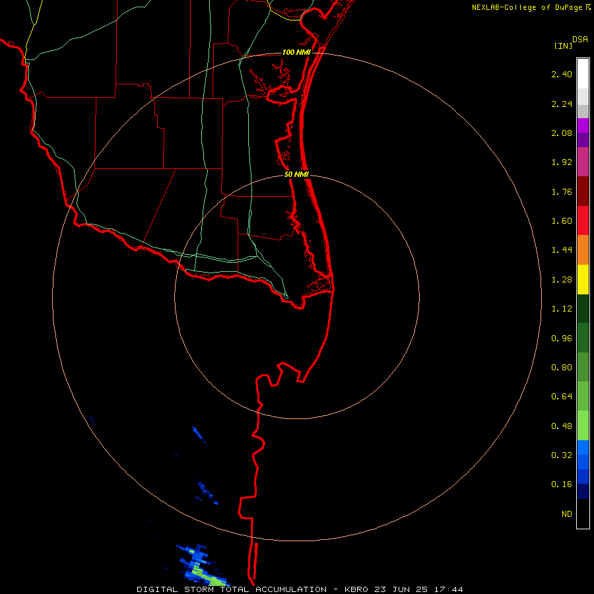This screenshot has height=594, width=594.
Task: Click the white swatch at top of color scale
Action: pos(583,74)
